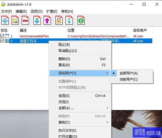The width and height of the screenshot is (162, 138).
Task: Click the green dollar-sign donate icon
Action: click(81, 20)
